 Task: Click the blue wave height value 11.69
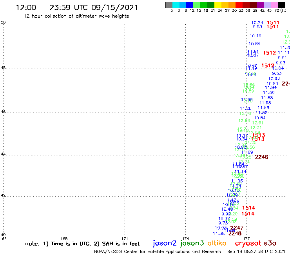(247, 152)
